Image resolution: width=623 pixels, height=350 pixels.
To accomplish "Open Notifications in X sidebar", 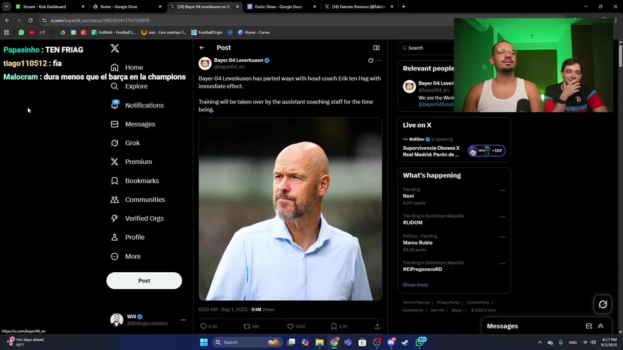I will pyautogui.click(x=137, y=105).
